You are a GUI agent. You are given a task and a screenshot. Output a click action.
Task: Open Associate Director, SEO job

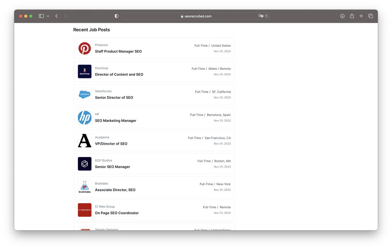click(x=115, y=190)
